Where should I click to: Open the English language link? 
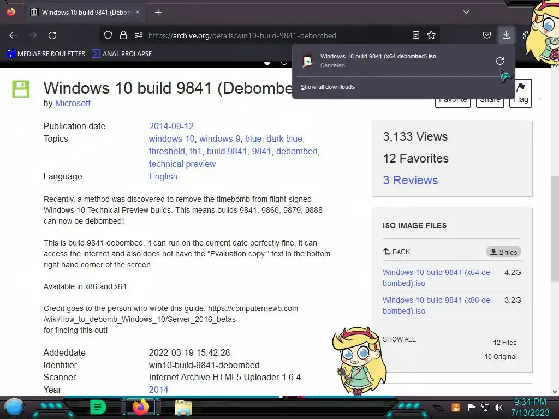point(163,176)
